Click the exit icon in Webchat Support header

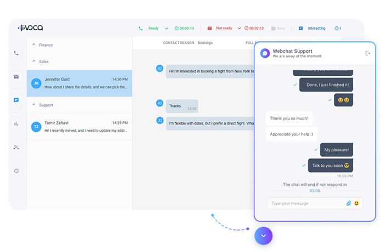pyautogui.click(x=367, y=53)
